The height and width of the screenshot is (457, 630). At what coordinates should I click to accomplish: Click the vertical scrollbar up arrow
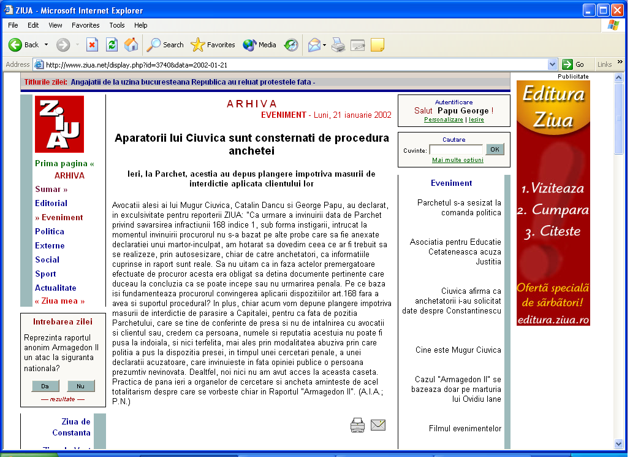click(618, 77)
